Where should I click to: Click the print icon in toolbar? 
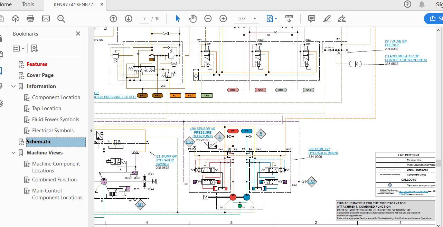pyautogui.click(x=30, y=19)
